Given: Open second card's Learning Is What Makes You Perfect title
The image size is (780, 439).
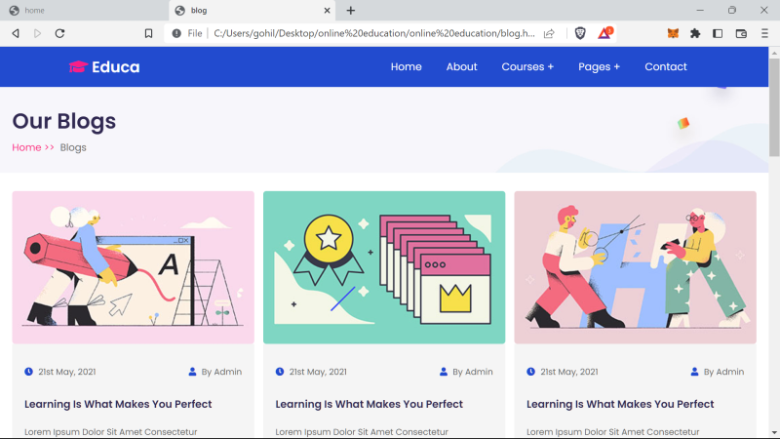Looking at the screenshot, I should coord(370,404).
